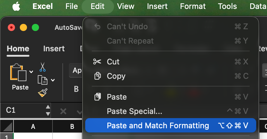Select Paste Special from Edit menu
Screen dimensions: 267x139
tap(134, 111)
